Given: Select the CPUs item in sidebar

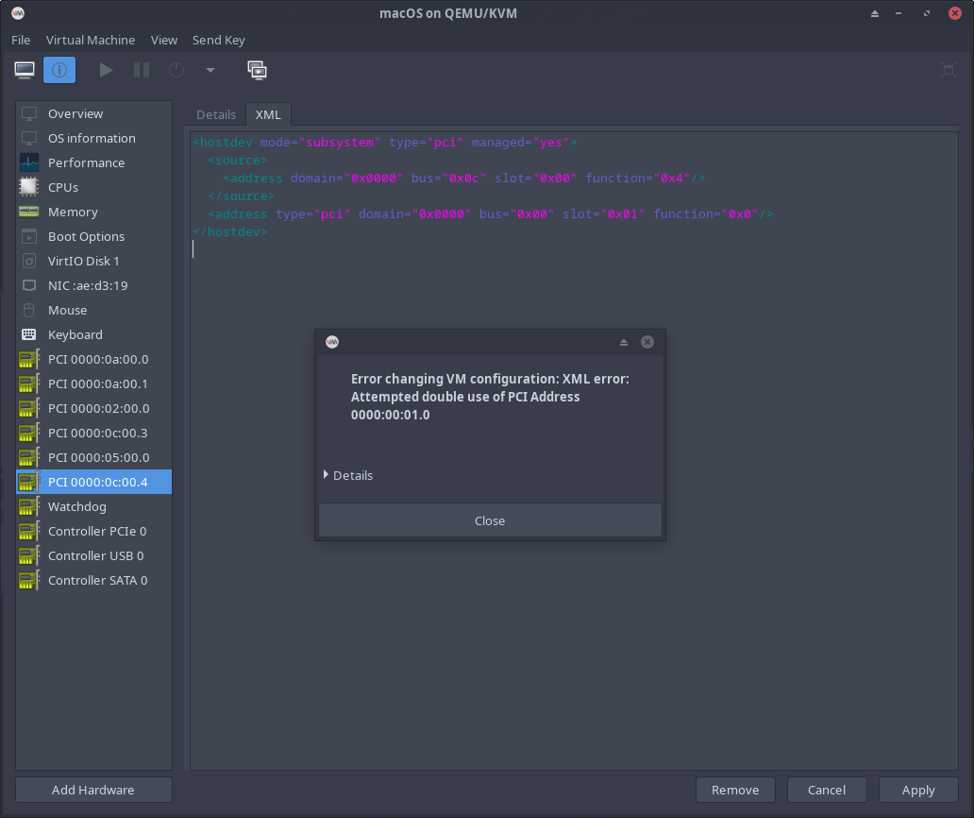Looking at the screenshot, I should [x=63, y=187].
